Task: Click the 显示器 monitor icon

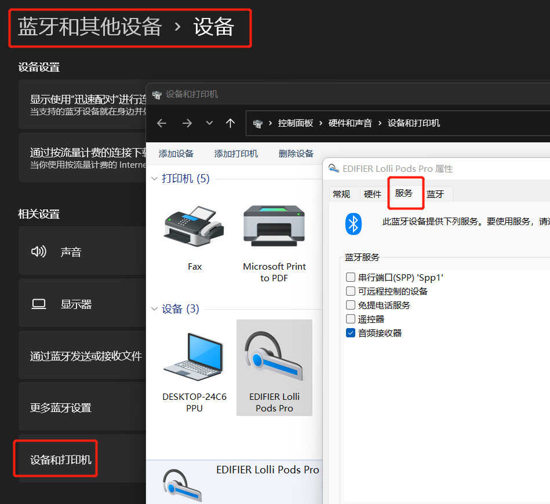Action: tap(39, 304)
